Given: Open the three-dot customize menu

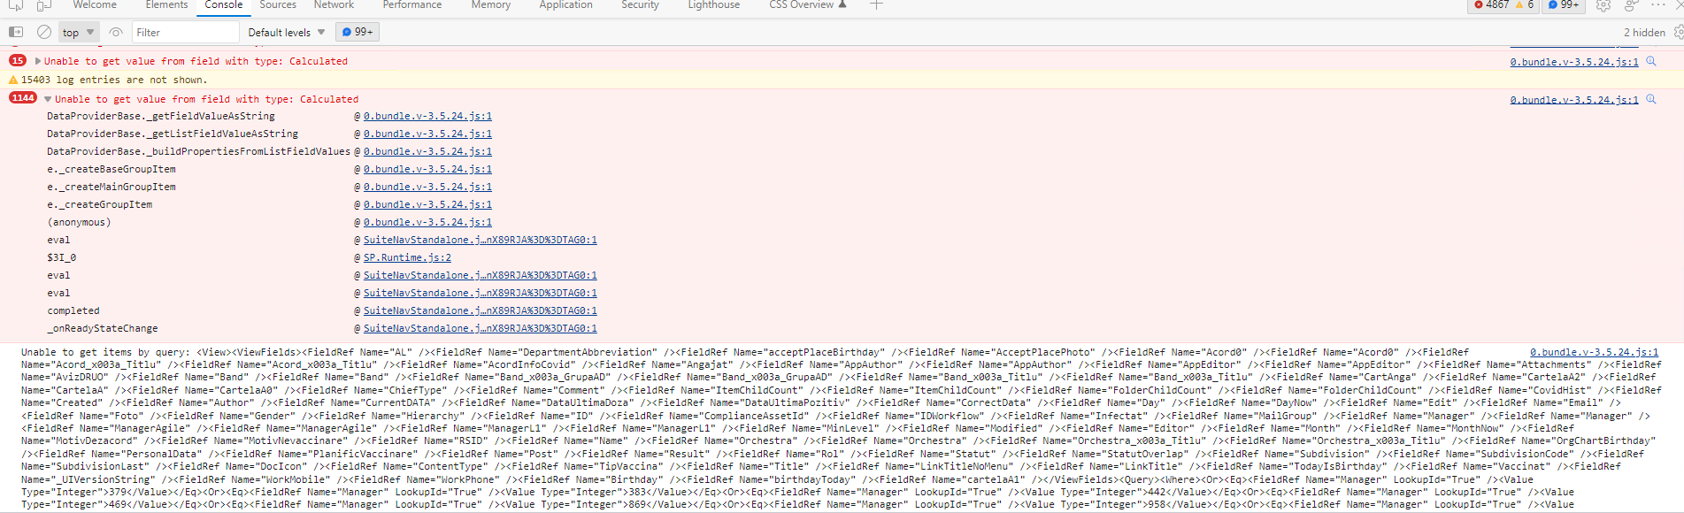Looking at the screenshot, I should [x=1658, y=5].
